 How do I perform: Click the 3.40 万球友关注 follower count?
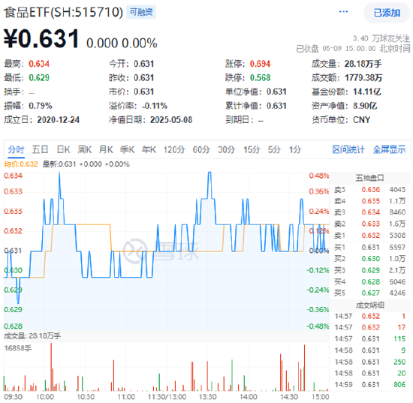click(x=381, y=38)
